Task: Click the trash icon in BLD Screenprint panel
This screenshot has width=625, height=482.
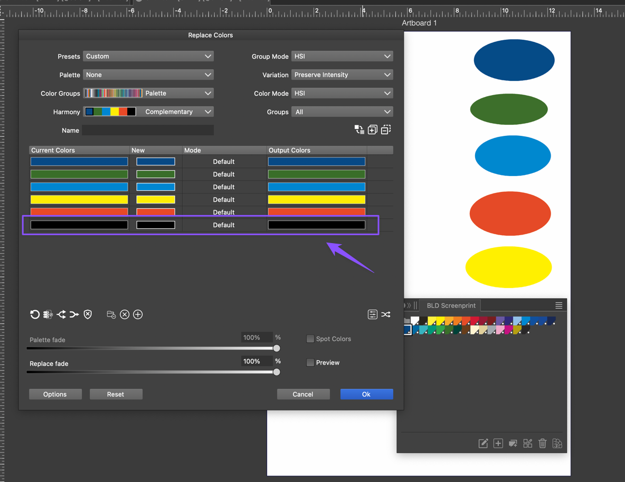Action: 542,443
